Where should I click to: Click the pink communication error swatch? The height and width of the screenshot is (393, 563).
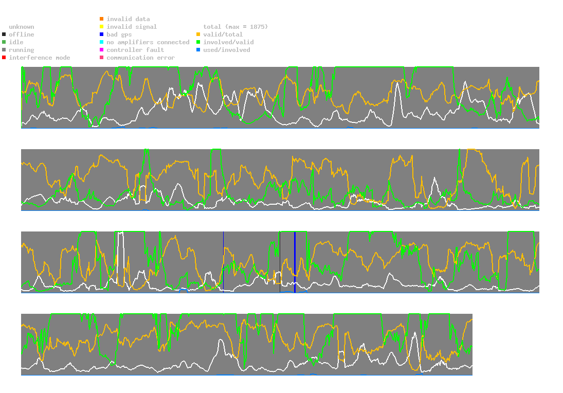pyautogui.click(x=102, y=58)
